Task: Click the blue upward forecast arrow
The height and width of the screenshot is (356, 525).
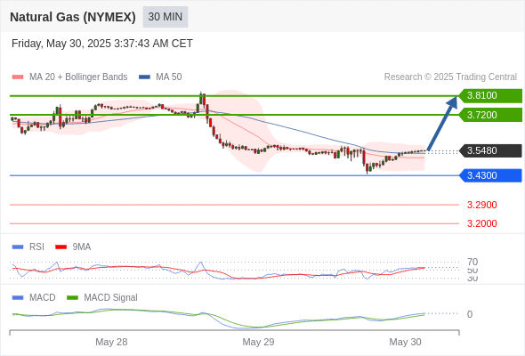Action: coord(442,123)
